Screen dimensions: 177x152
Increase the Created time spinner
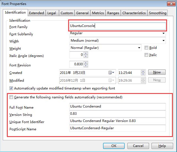tap(143, 71)
